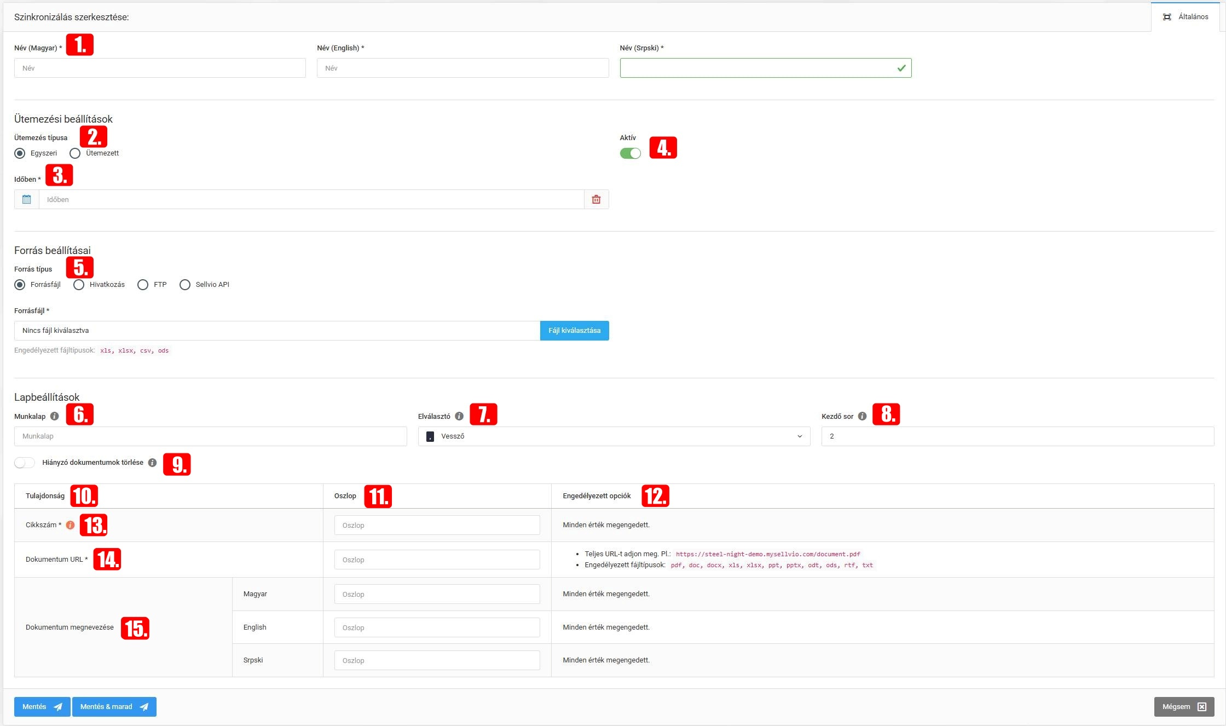Click the Oszlop field for English row
The image size is (1226, 726).
[x=437, y=627]
